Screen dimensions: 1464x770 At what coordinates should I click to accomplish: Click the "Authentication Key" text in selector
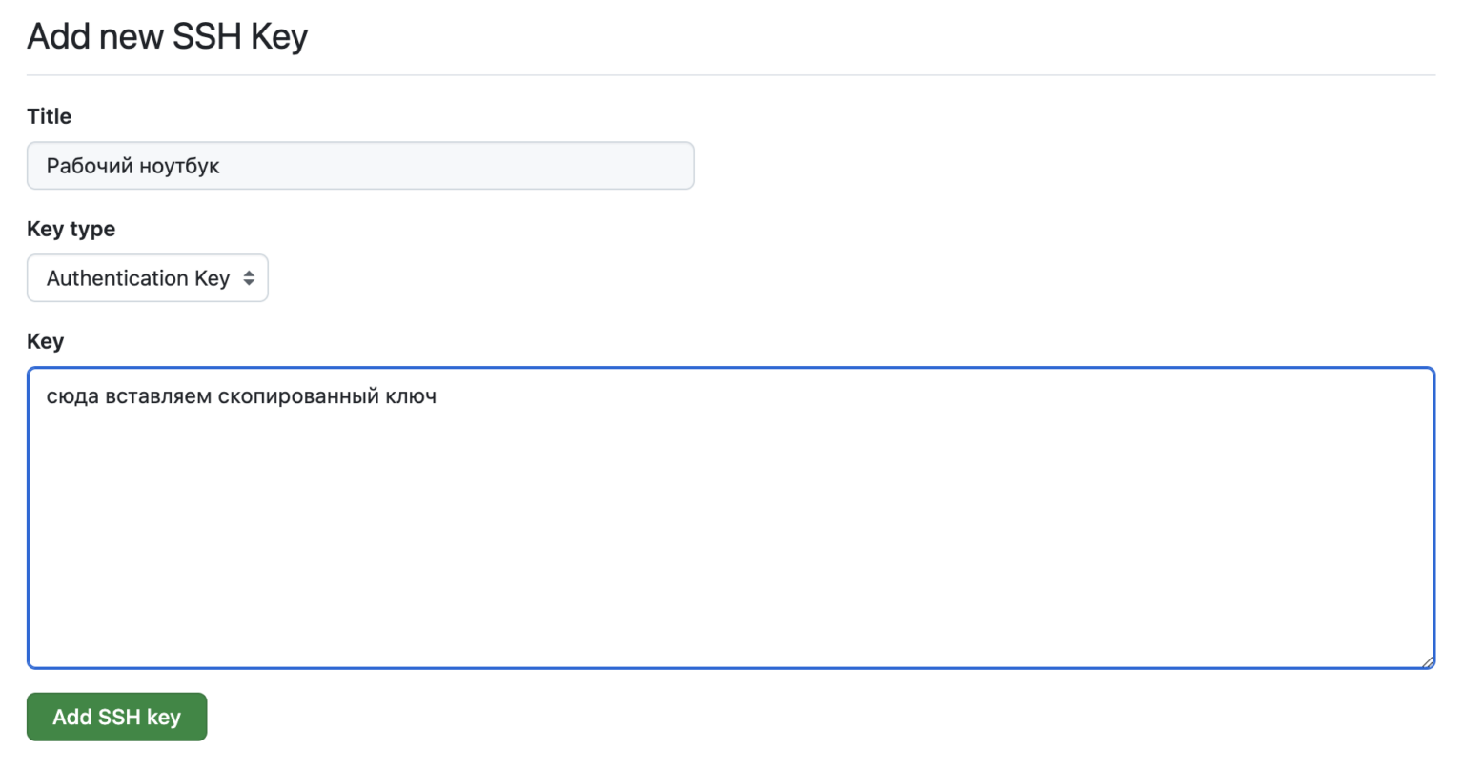coord(137,278)
